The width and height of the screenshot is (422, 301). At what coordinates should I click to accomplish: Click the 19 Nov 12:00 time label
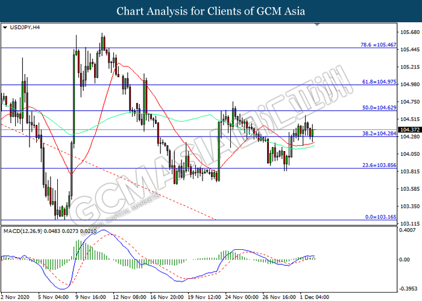[x=204, y=297]
